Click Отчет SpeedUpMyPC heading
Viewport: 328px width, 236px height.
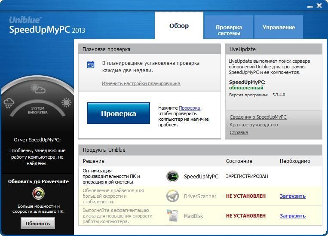coord(37,140)
